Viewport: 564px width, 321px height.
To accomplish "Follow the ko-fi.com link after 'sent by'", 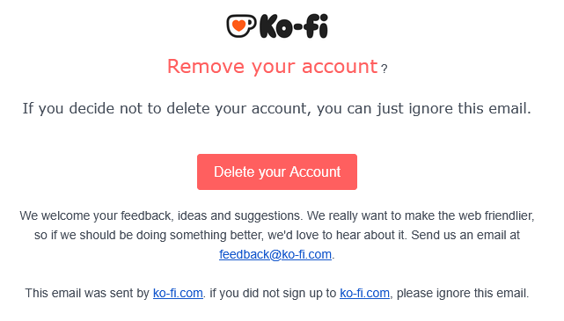I will 178,293.
